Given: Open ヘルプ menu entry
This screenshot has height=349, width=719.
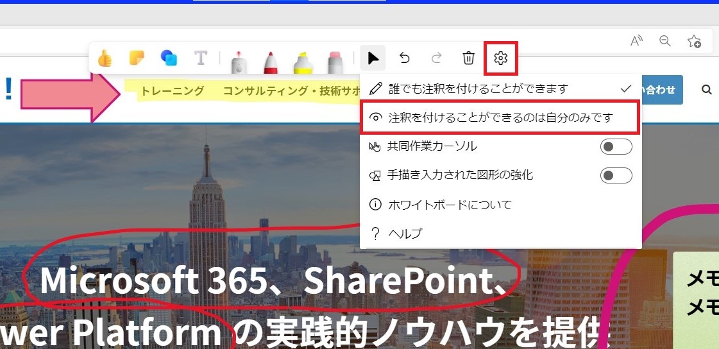Looking at the screenshot, I should tap(500, 234).
